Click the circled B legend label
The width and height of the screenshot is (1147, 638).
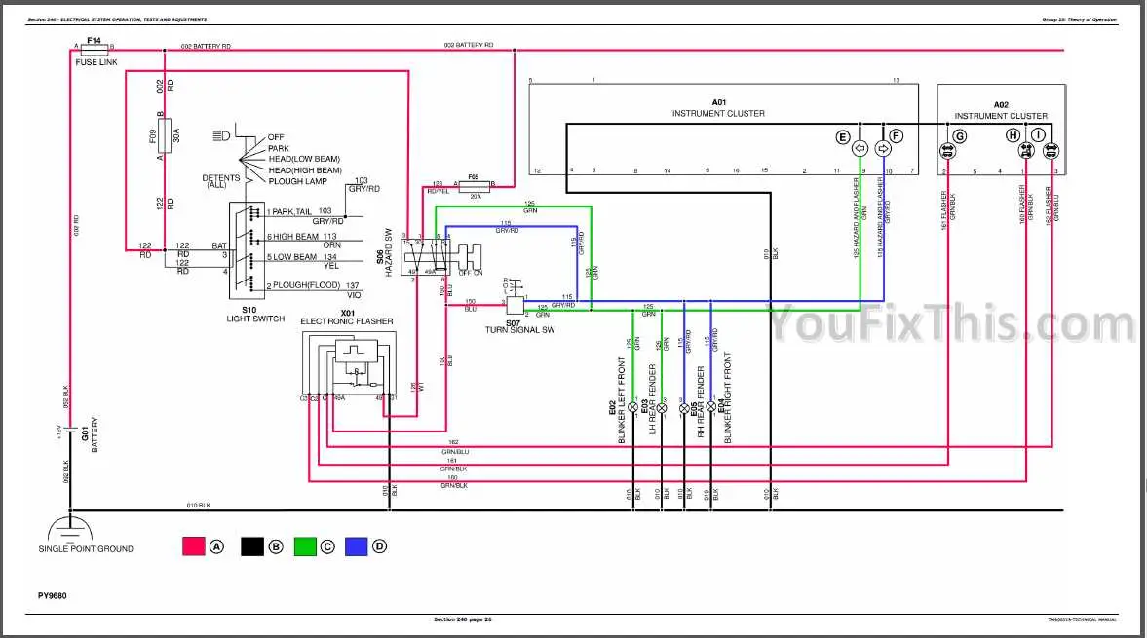276,546
